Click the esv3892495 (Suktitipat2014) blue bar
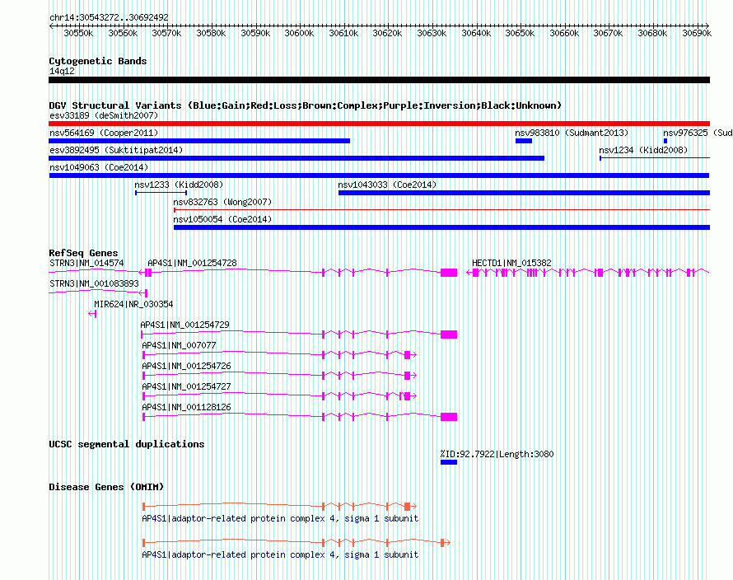 (x=296, y=158)
